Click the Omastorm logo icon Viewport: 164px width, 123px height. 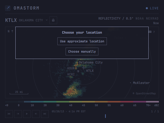click(x=8, y=8)
